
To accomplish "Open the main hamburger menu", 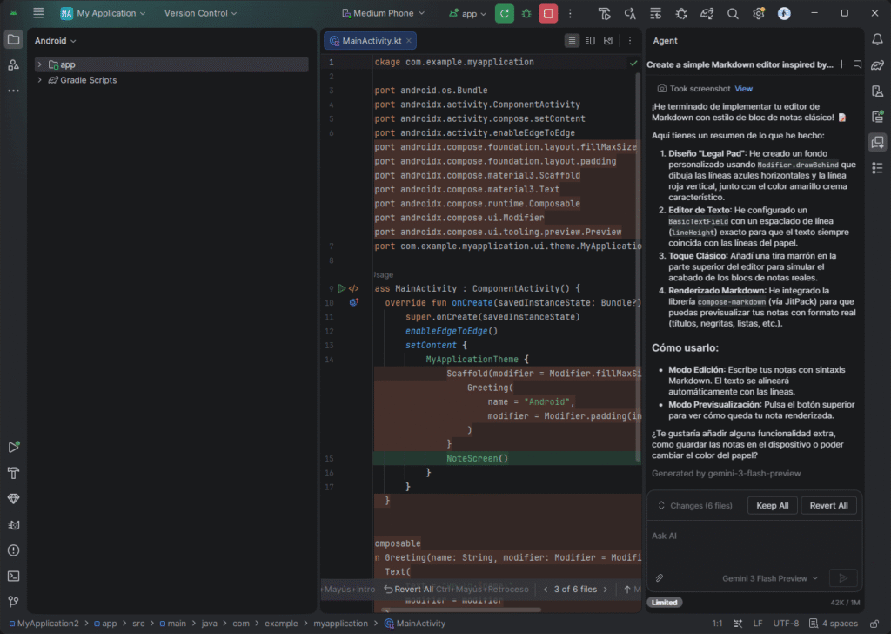I will click(x=38, y=13).
